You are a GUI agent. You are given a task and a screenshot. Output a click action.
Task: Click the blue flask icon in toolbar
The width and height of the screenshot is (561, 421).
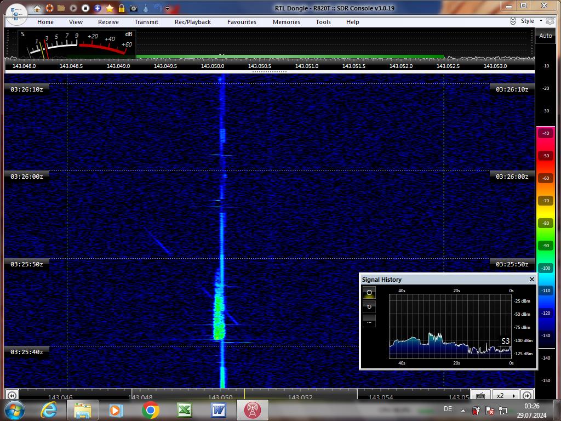pyautogui.click(x=146, y=8)
